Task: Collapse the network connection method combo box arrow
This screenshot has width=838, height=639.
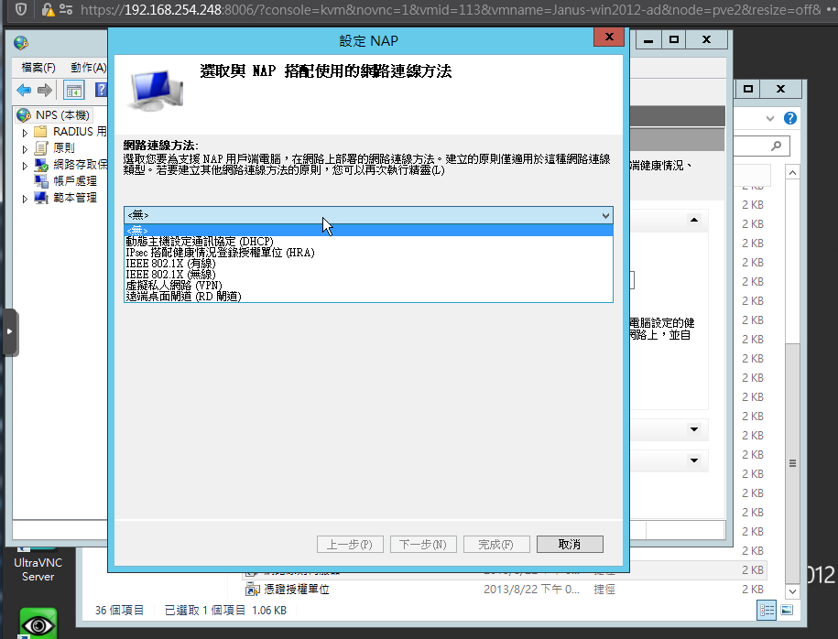Action: click(x=604, y=215)
